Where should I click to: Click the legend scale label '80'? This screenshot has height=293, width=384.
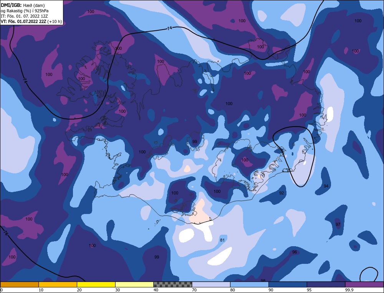coord(232,290)
